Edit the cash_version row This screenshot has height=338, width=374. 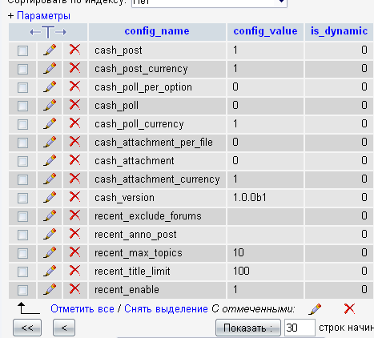pos(50,197)
